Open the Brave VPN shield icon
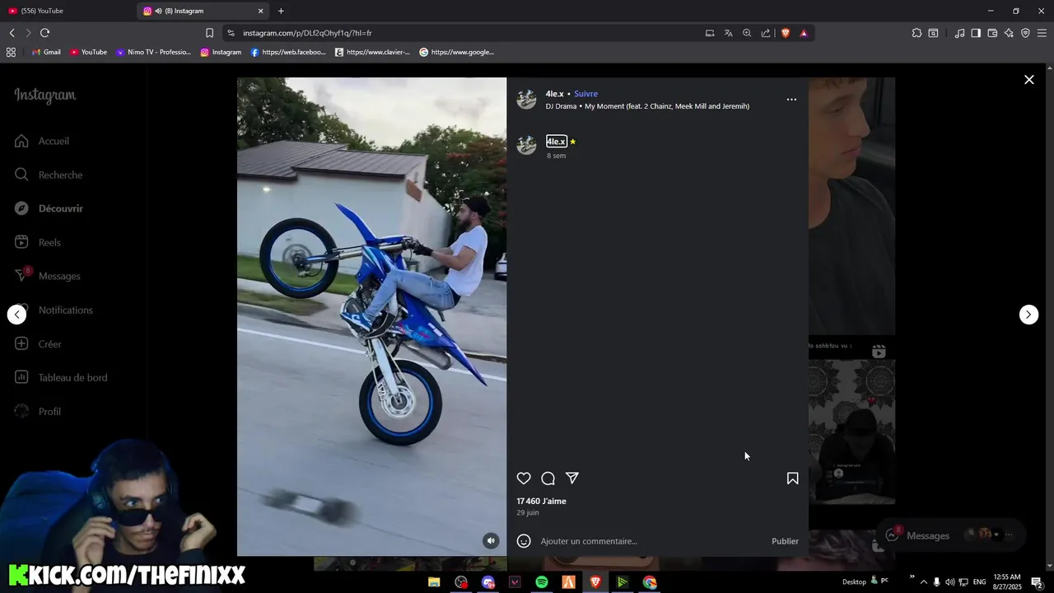Screen dimensions: 1054x593 click(x=1025, y=33)
